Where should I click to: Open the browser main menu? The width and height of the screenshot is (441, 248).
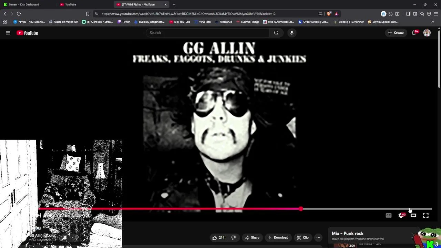click(x=436, y=14)
